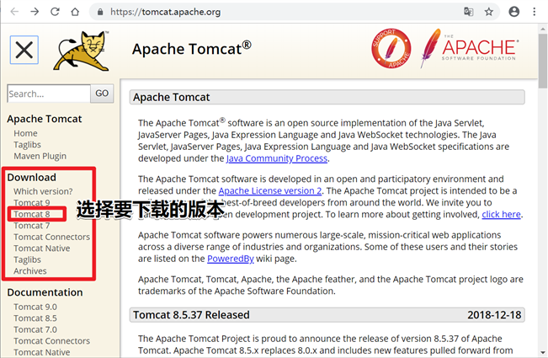Open the Tomcat 9 download link

coord(32,203)
